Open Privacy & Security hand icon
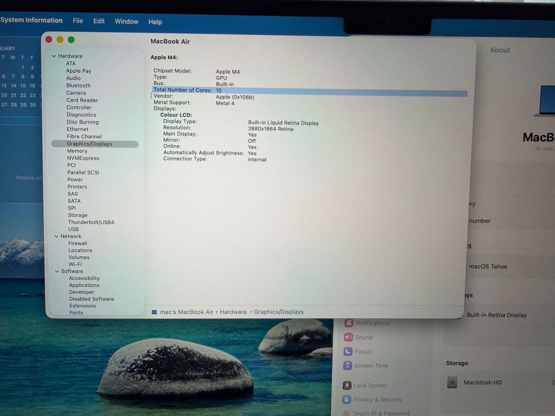Viewport: 555px width, 416px height. pos(347,399)
